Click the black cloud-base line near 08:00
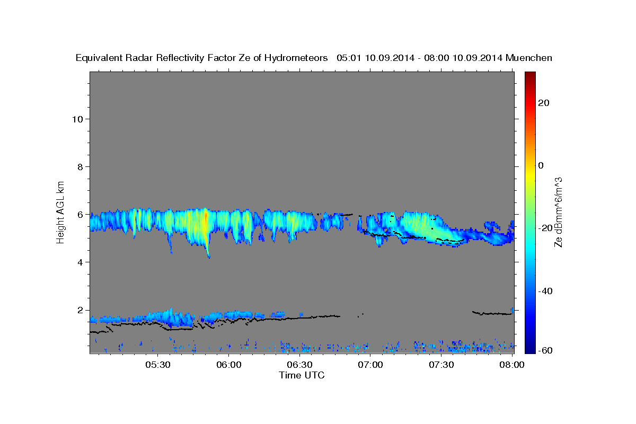This screenshot has height=424, width=636. [492, 313]
